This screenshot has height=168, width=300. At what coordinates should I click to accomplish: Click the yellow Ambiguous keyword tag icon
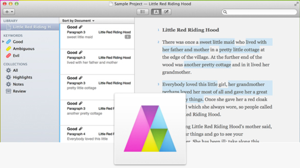(x=8, y=49)
